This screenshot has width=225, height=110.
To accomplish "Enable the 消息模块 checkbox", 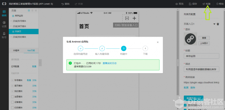I will pyautogui.click(x=12, y=97).
